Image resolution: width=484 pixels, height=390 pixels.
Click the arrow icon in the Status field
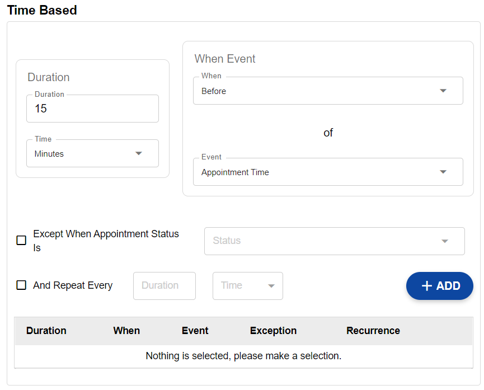(x=444, y=241)
